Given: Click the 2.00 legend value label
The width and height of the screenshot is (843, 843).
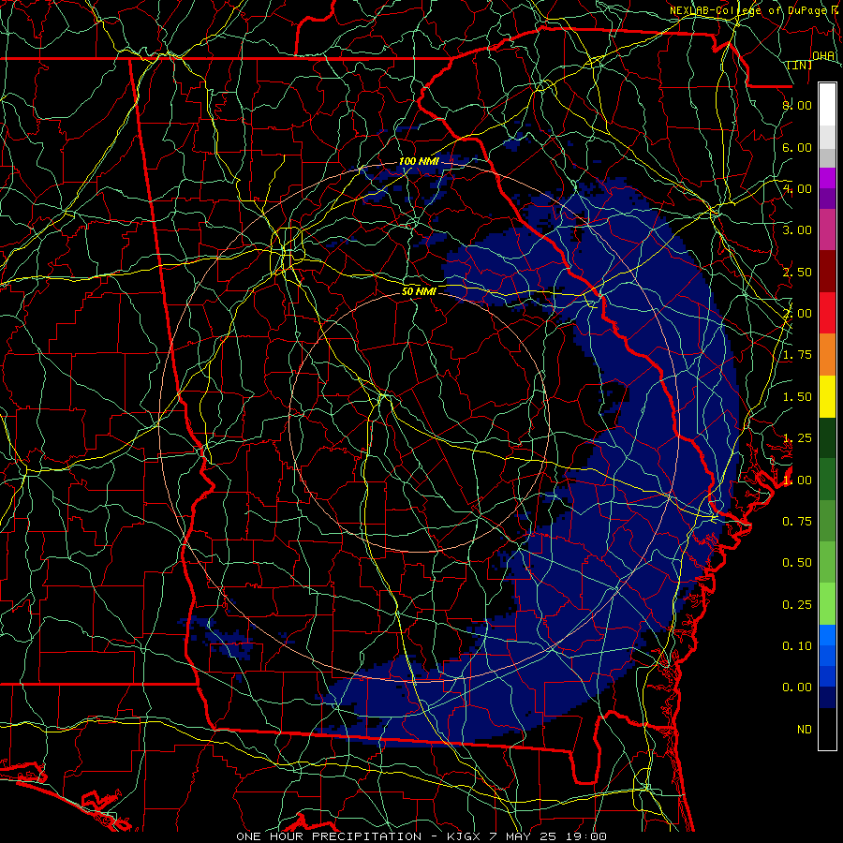Looking at the screenshot, I should (797, 314).
